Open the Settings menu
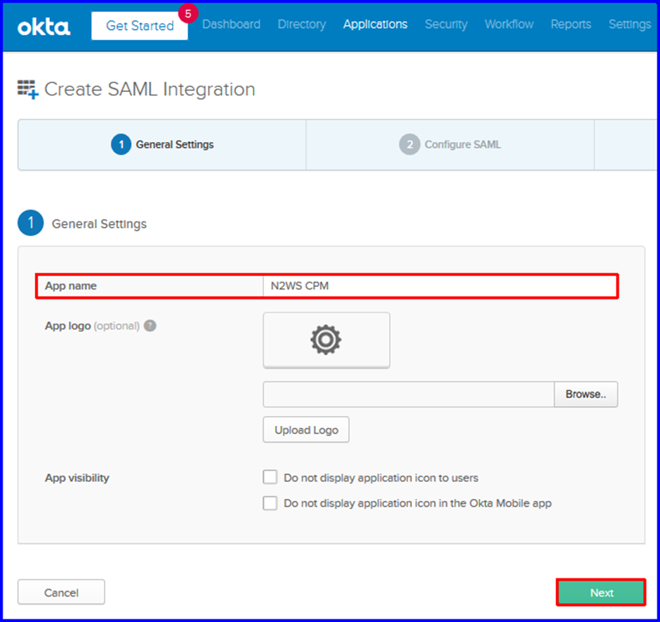This screenshot has height=622, width=660. [630, 25]
